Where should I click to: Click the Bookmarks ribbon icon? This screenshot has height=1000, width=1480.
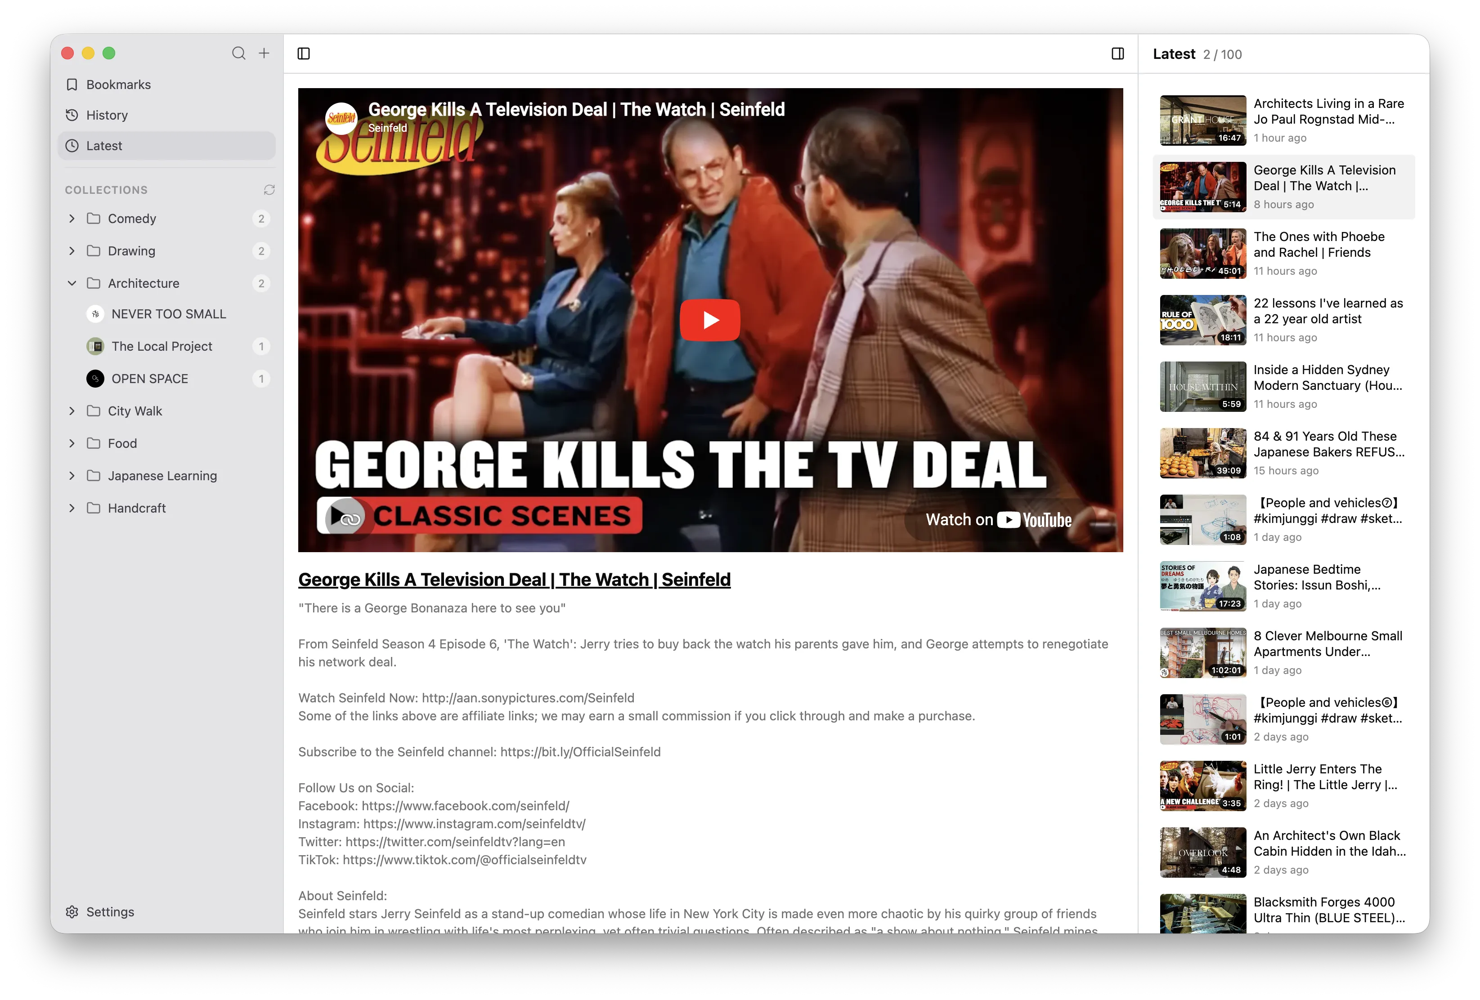[72, 85]
